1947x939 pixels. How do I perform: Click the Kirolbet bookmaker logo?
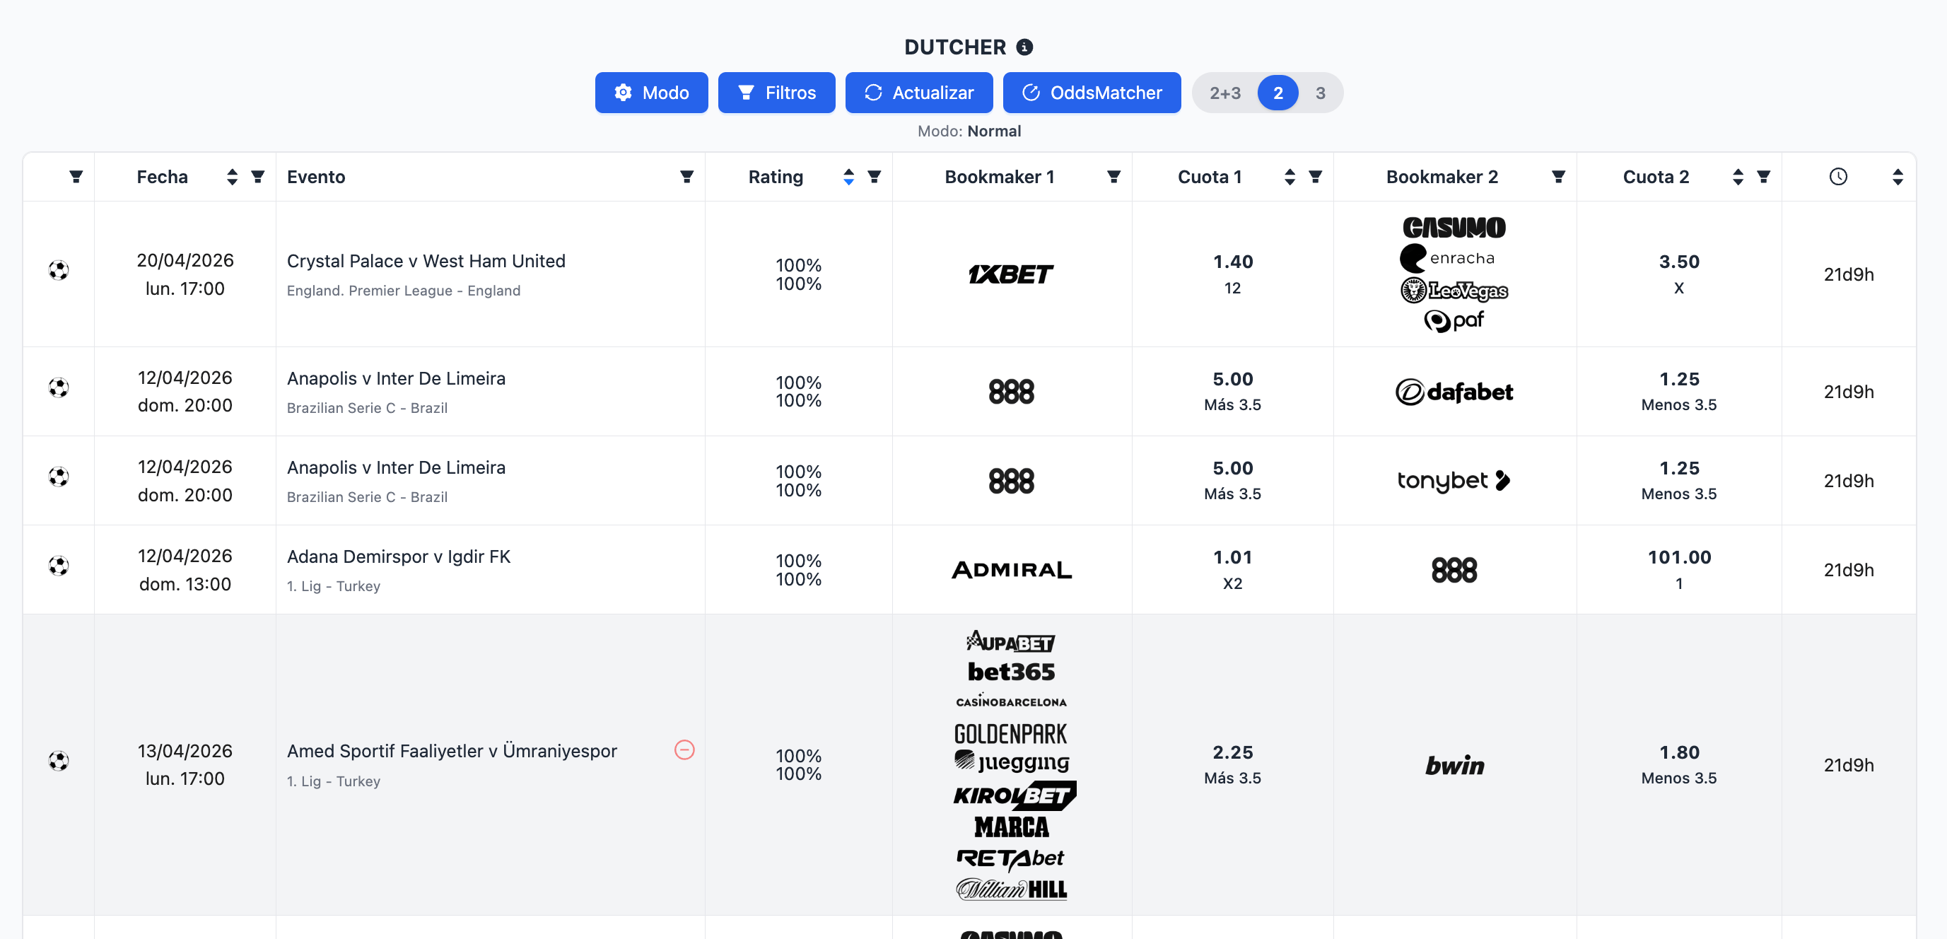pyautogui.click(x=1015, y=795)
